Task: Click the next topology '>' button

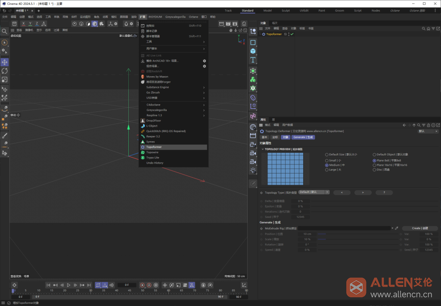Action: coord(363,192)
